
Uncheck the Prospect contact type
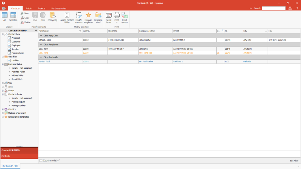9,38
